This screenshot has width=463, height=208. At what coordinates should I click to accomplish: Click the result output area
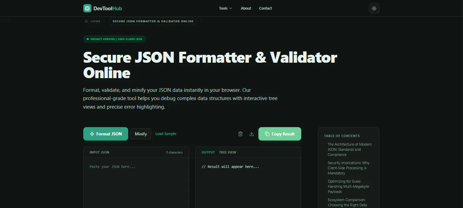click(x=248, y=183)
